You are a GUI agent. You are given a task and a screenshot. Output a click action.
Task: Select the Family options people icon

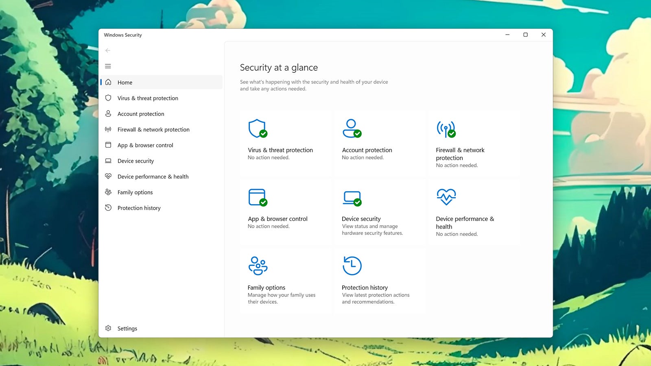pos(258,266)
